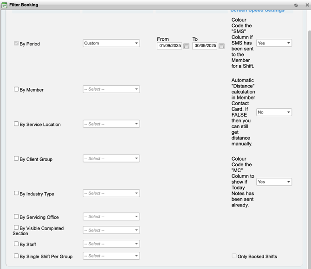Open the automatic Distance calculation dropdown
Viewport: 311px width, 269px height.
(274, 112)
